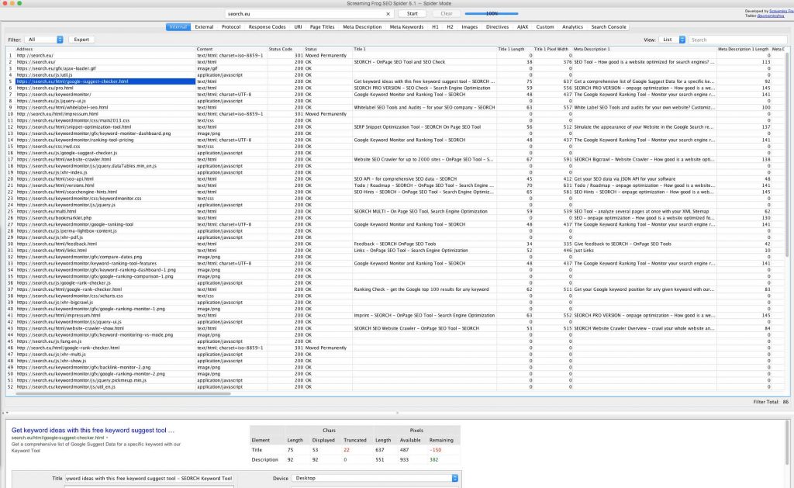This screenshot has height=488, width=794.
Task: Sort by the Status Code column header
Action: click(281, 49)
